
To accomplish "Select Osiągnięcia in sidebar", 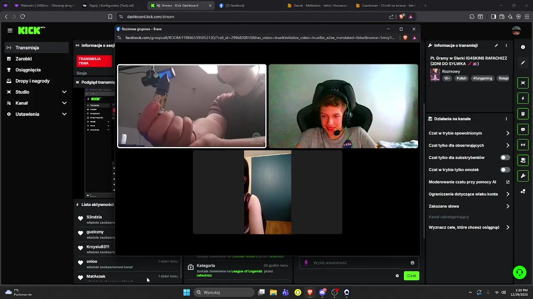I will [37, 70].
